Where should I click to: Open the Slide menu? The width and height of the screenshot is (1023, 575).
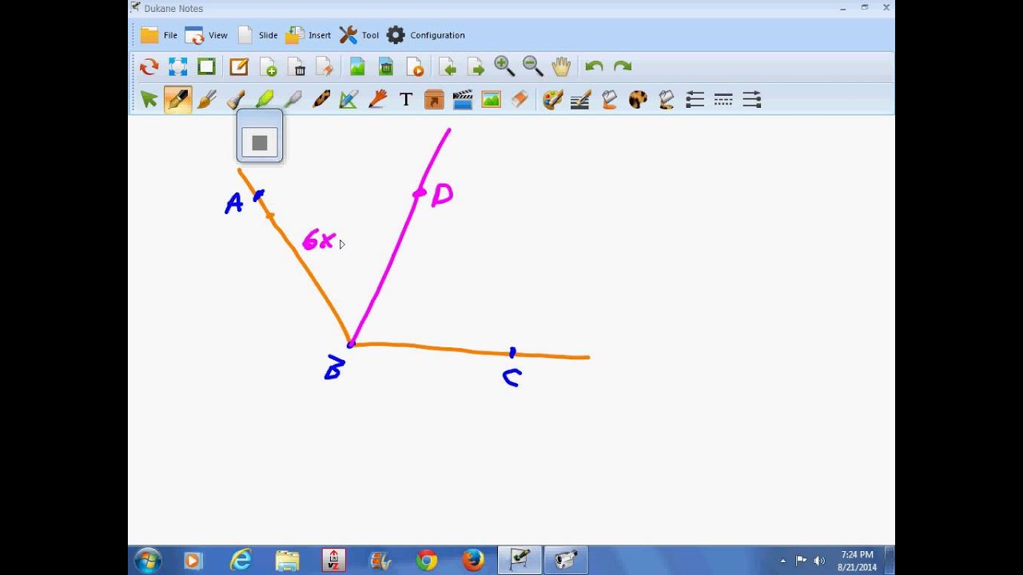[x=257, y=35]
